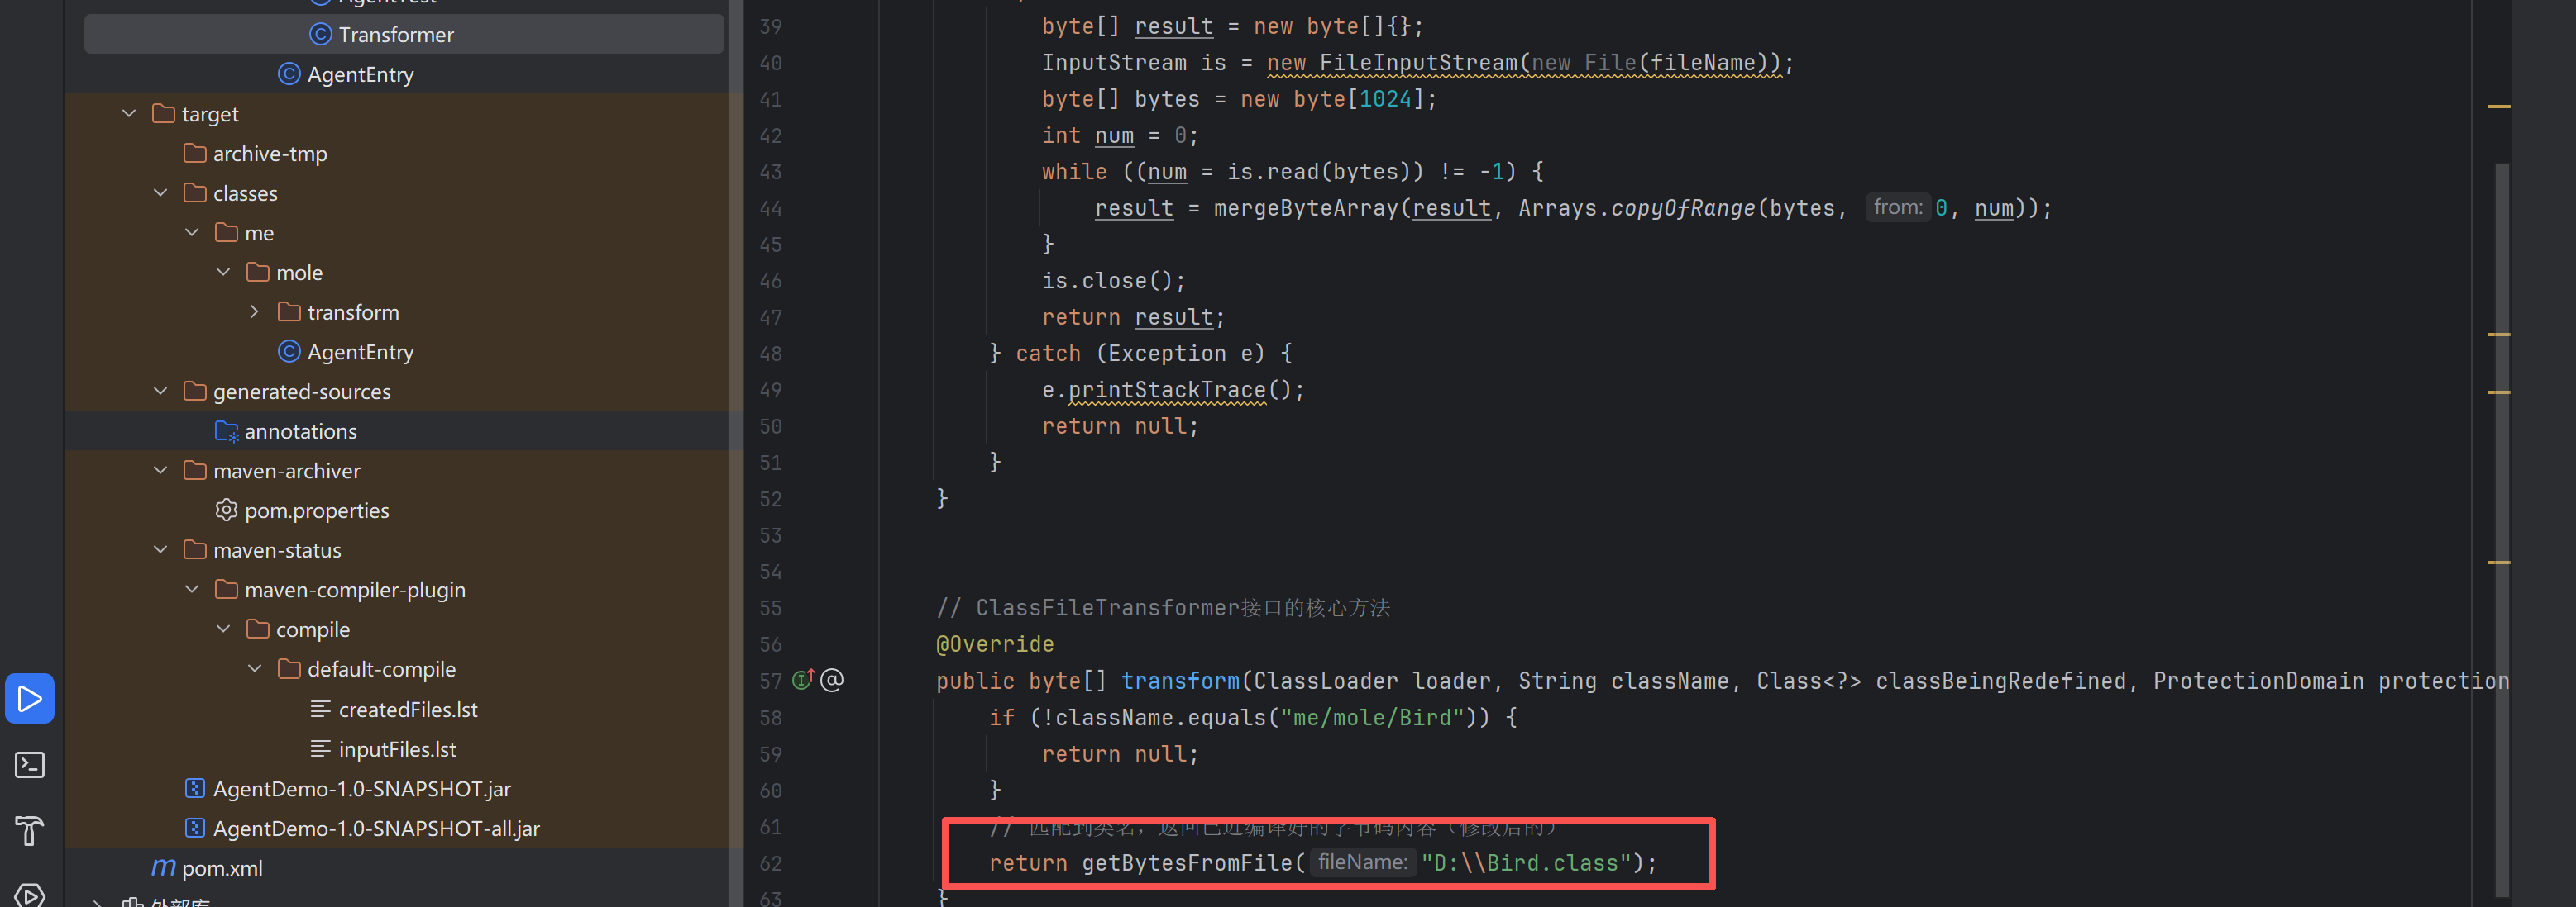Open createdFiles.lst file

(407, 710)
